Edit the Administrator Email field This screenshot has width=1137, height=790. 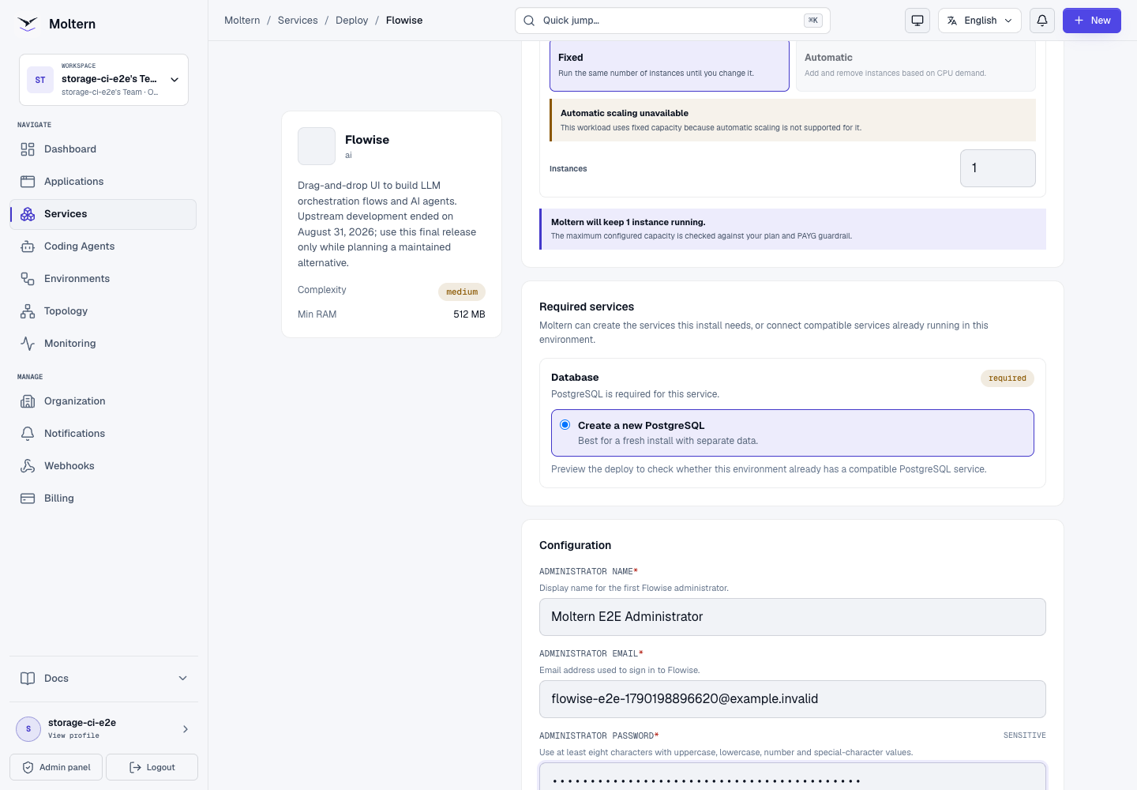tap(793, 699)
